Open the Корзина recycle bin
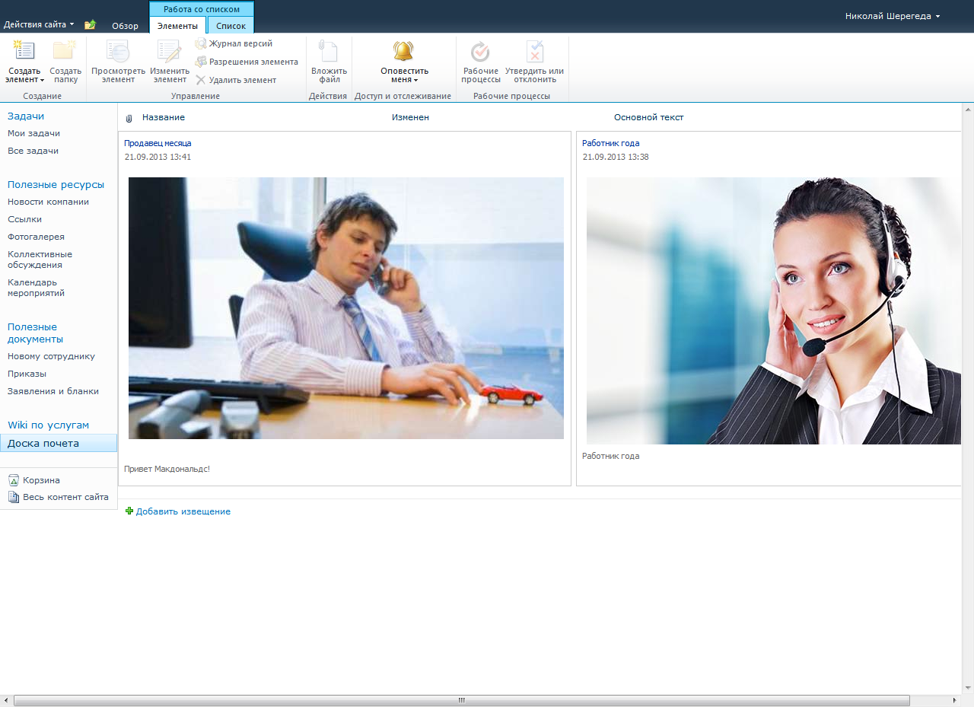Screen dimensions: 974x707 [33, 480]
